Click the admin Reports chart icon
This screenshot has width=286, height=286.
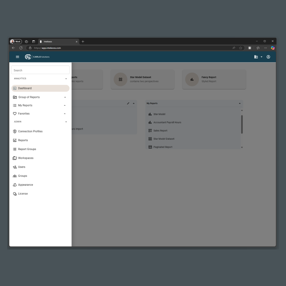pyautogui.click(x=15, y=140)
